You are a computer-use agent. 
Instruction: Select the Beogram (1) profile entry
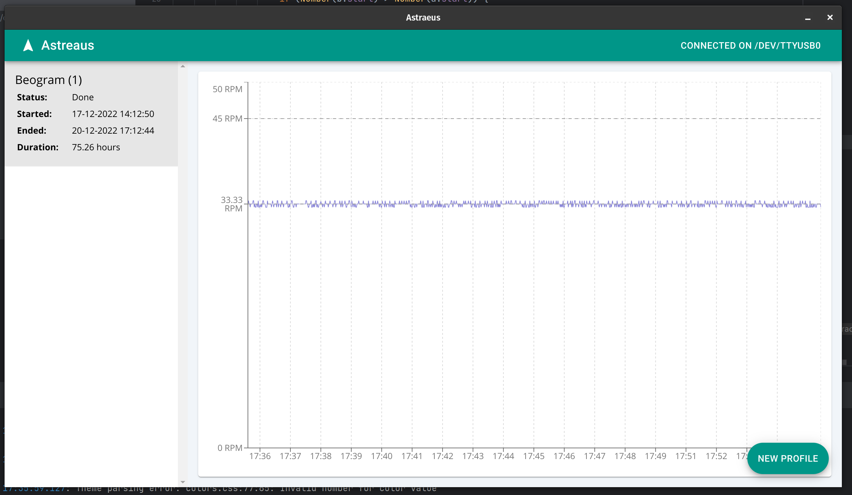point(91,114)
